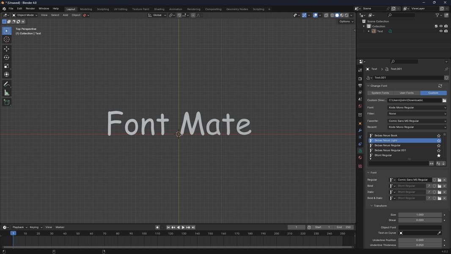Open the Font dropdown Kode Mono Regular

click(x=417, y=108)
